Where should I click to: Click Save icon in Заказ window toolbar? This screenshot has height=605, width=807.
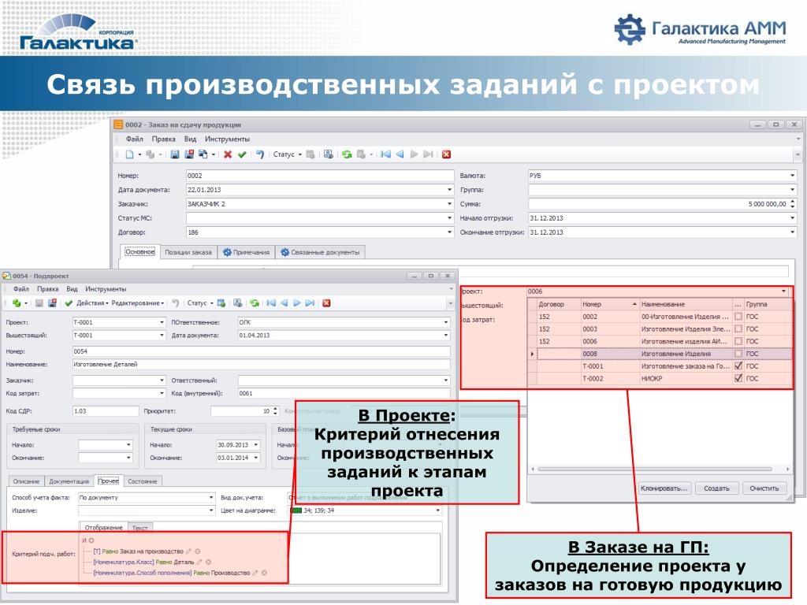pos(175,154)
